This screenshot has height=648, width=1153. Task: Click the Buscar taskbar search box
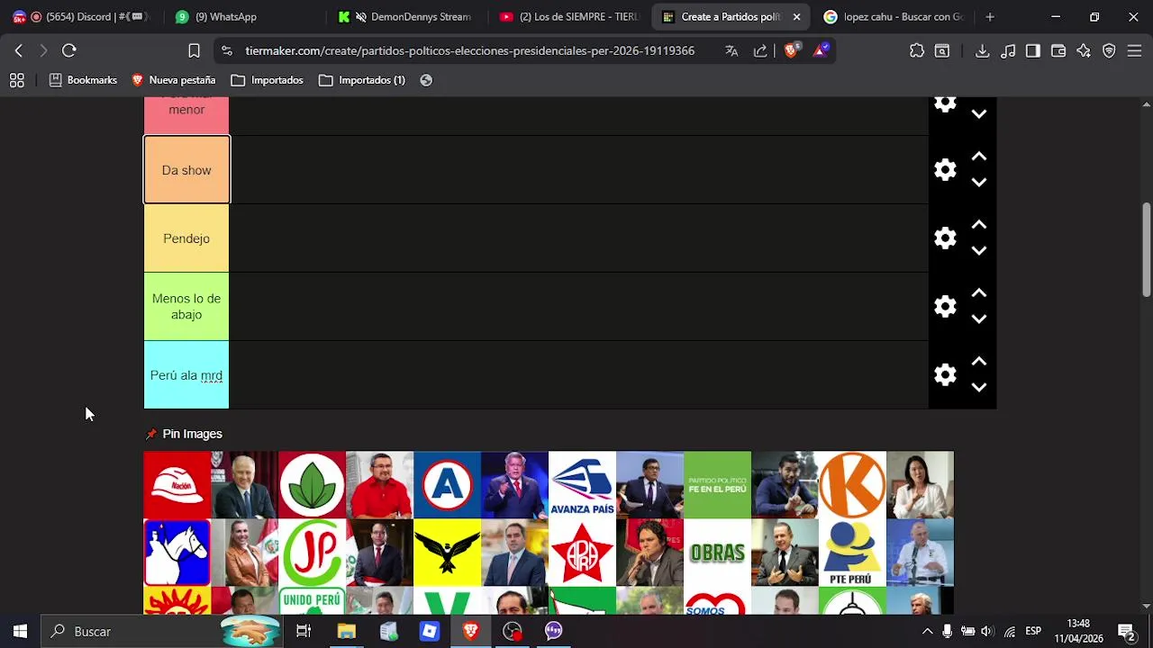(x=162, y=631)
